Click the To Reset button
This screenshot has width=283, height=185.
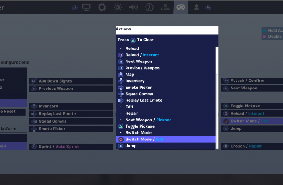click(13, 112)
